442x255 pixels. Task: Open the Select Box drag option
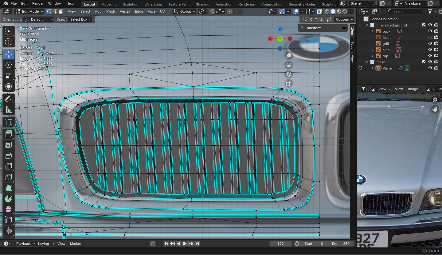click(80, 19)
